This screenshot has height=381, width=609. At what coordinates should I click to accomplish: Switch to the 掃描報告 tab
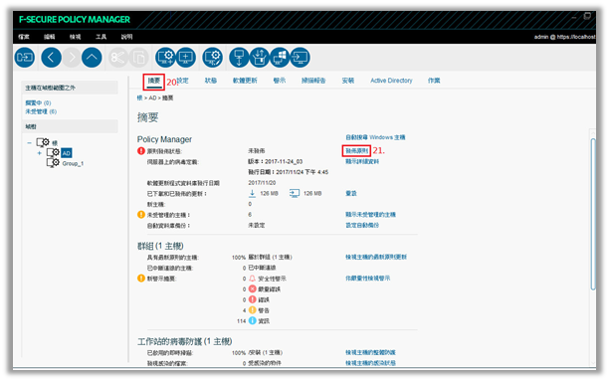click(313, 81)
